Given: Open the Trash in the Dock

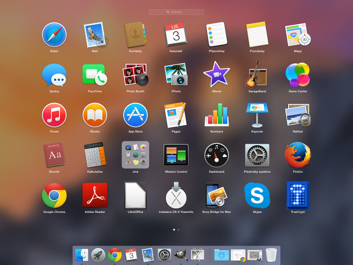Looking at the screenshot, I should coord(271,255).
